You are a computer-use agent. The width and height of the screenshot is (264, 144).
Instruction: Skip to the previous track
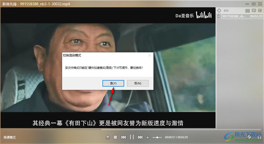click(123, 137)
